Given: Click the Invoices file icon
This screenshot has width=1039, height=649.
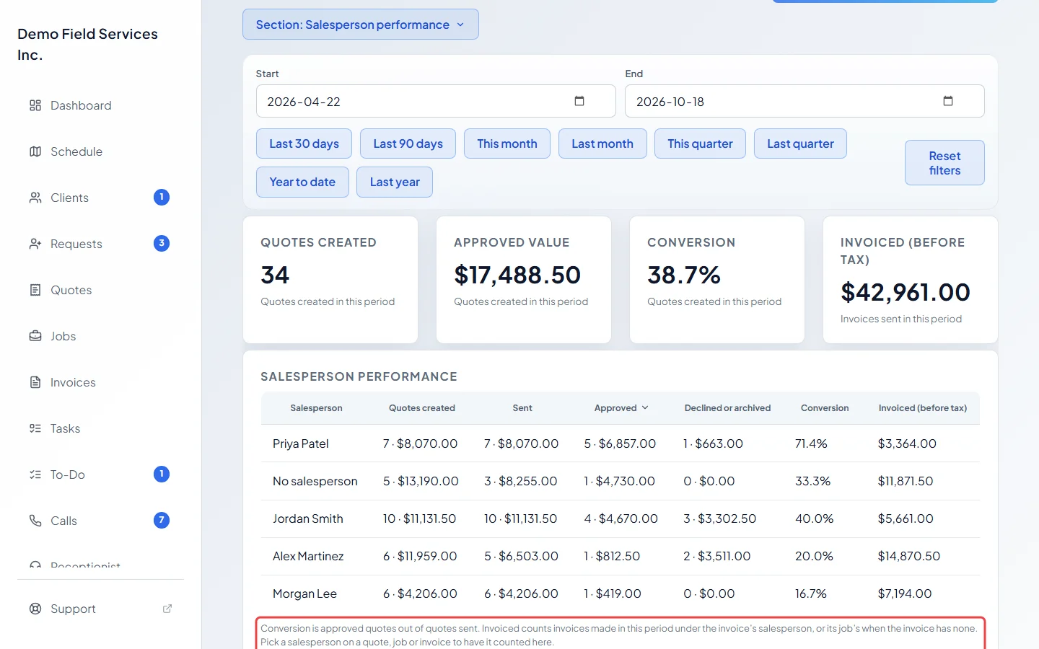Looking at the screenshot, I should pyautogui.click(x=35, y=382).
